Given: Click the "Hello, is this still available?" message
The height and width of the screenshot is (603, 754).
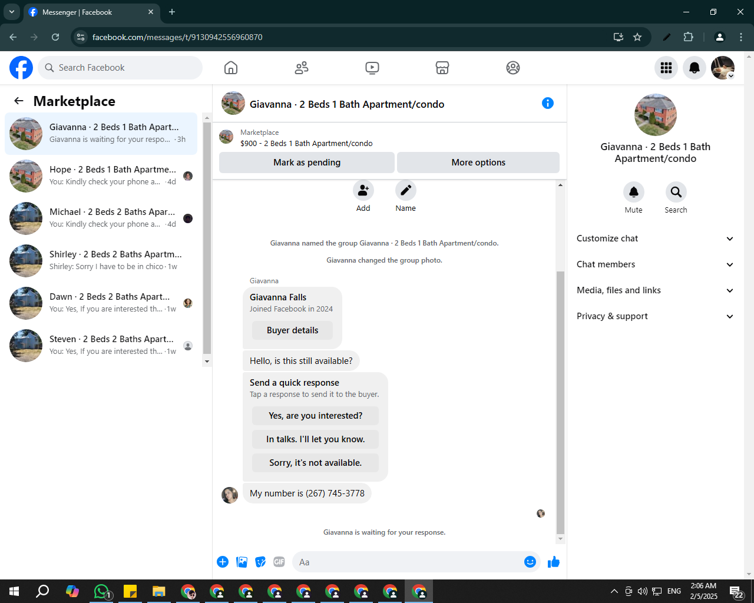Looking at the screenshot, I should coord(301,361).
